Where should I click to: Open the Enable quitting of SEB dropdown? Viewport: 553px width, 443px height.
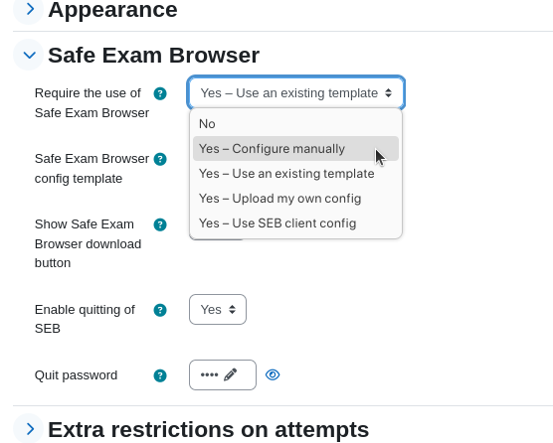[218, 310]
